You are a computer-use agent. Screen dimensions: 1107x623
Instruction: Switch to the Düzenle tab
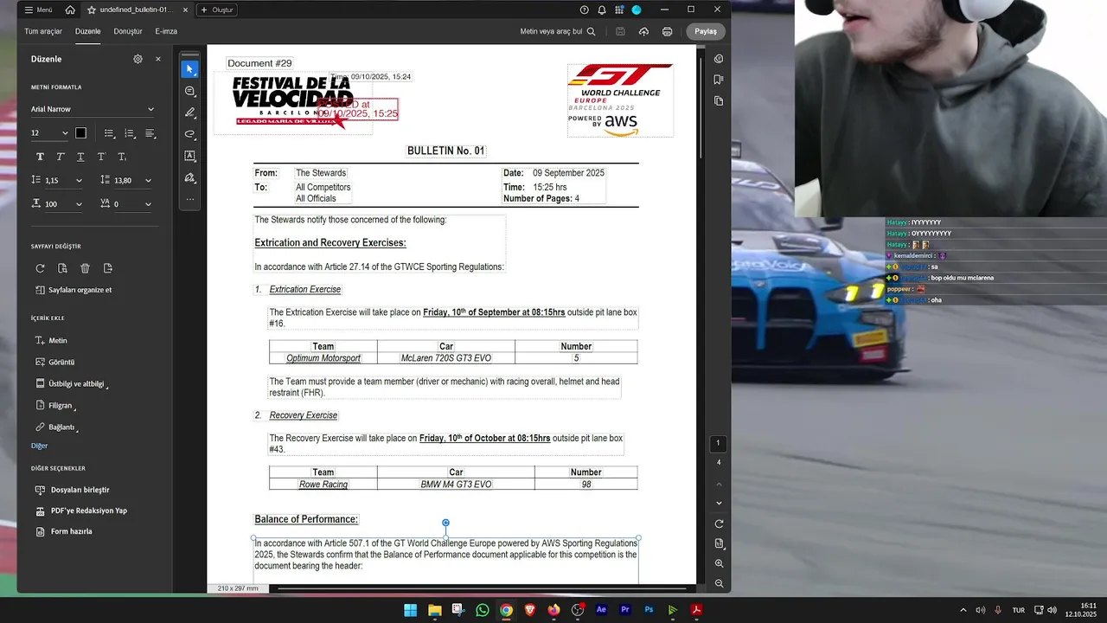tap(87, 31)
